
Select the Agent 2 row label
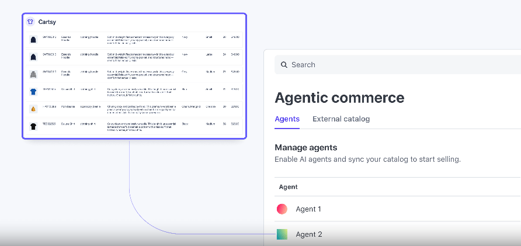coord(309,234)
